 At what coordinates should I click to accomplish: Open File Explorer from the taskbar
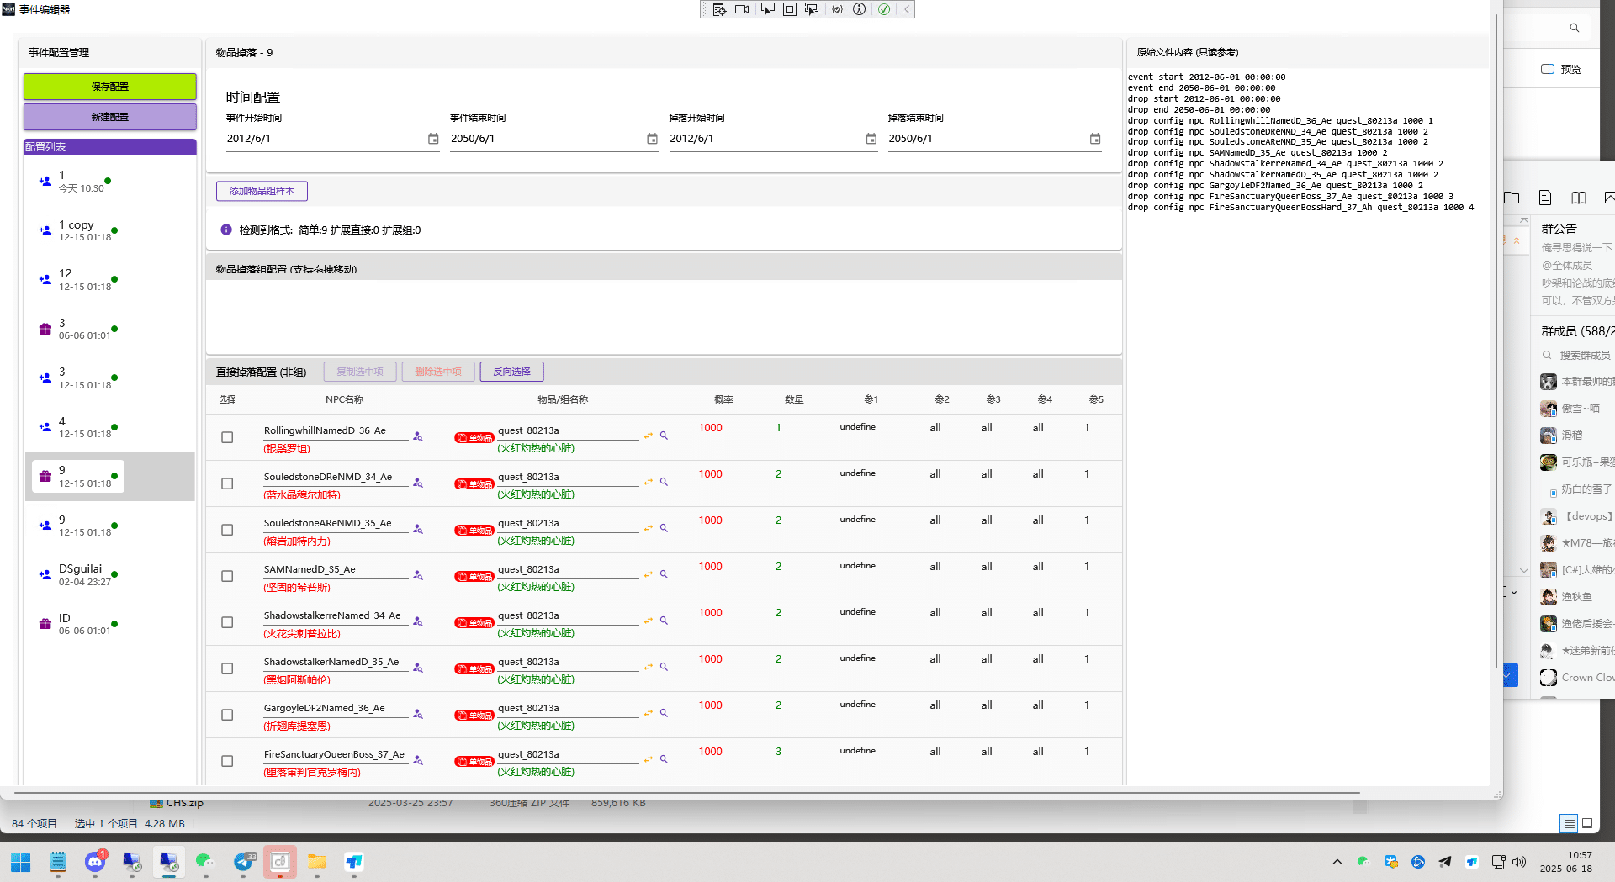pos(316,862)
